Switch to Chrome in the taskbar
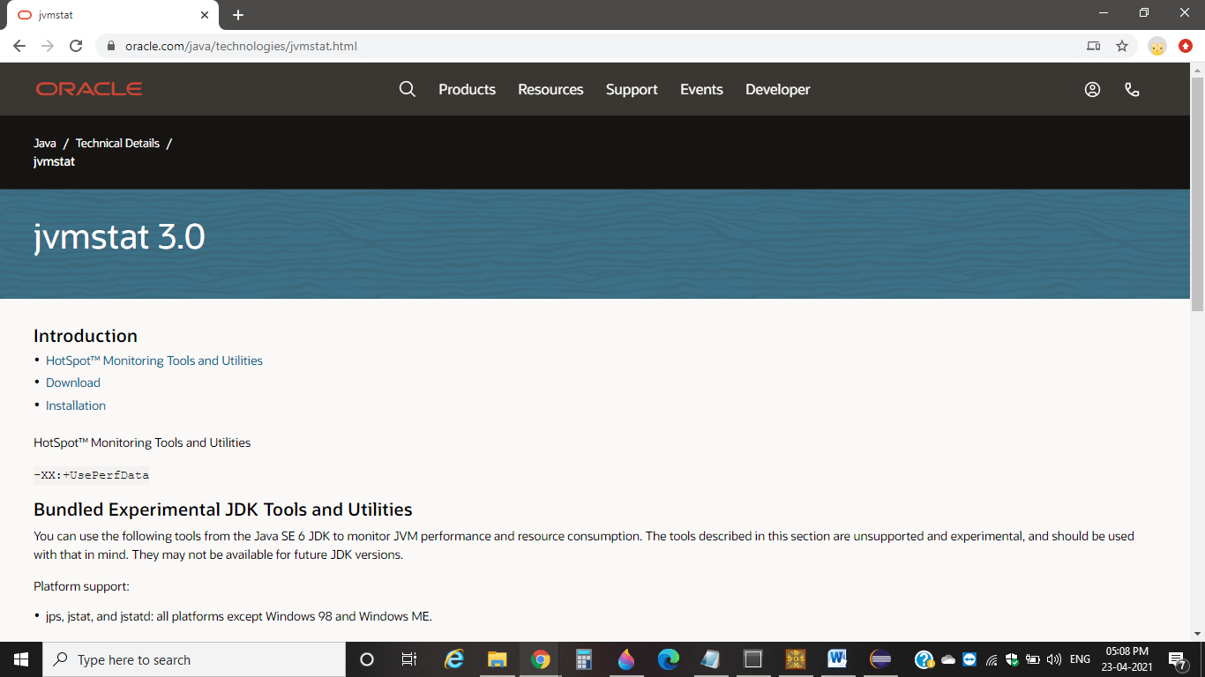The height and width of the screenshot is (677, 1205). click(541, 659)
